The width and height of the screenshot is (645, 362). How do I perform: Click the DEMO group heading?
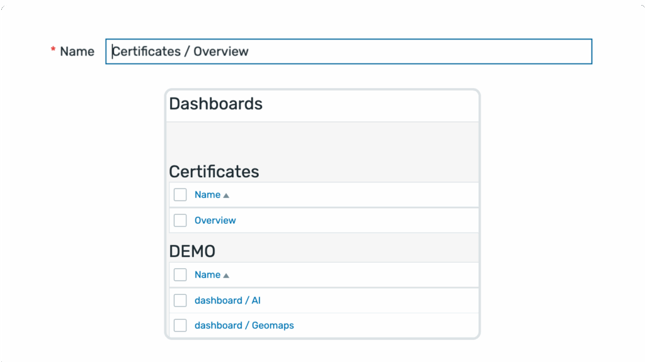tap(192, 251)
